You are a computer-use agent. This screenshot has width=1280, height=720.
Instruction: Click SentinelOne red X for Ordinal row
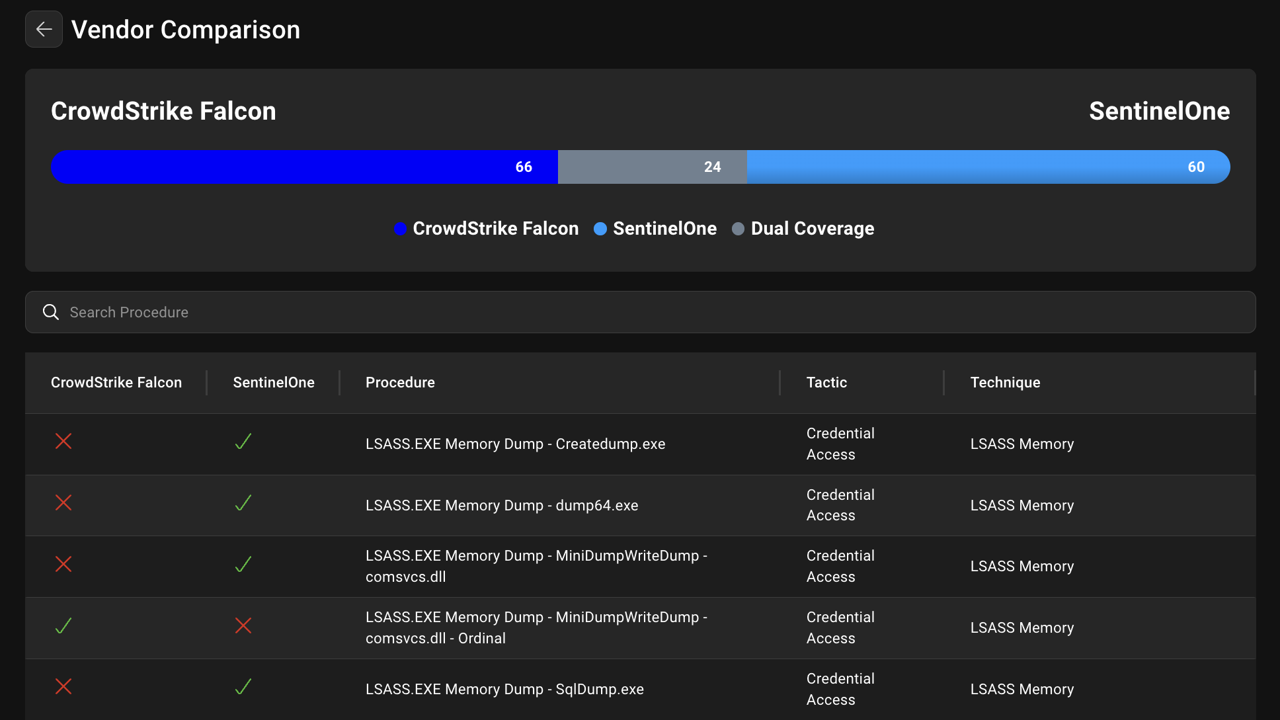pos(243,625)
